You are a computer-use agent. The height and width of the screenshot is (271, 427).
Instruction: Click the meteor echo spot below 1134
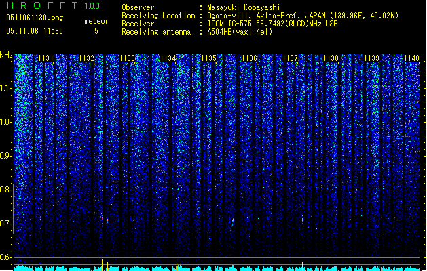[177, 225]
